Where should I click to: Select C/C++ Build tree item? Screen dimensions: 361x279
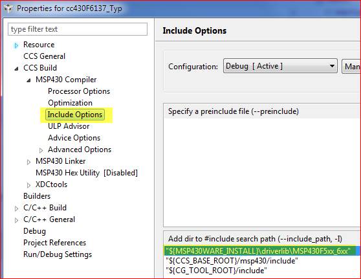click(45, 208)
